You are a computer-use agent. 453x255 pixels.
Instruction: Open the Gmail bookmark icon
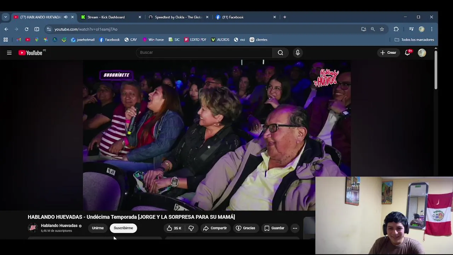(18, 40)
